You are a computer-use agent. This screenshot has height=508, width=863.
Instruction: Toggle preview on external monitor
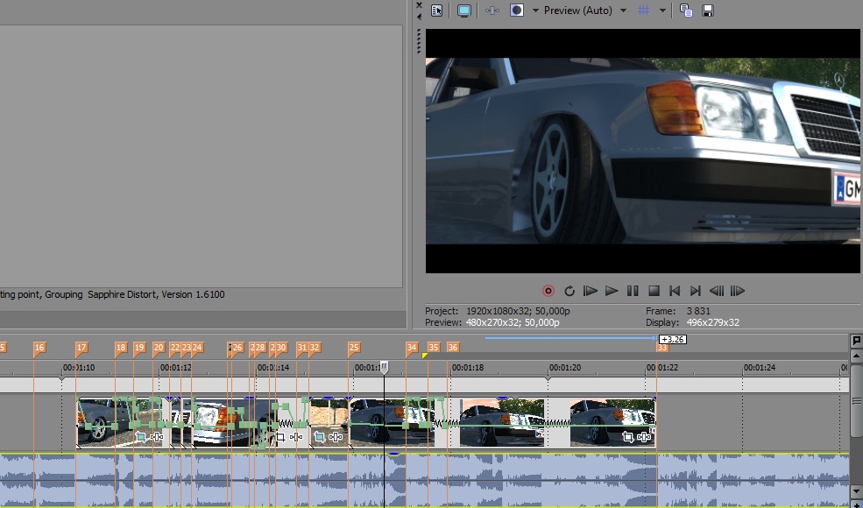464,11
